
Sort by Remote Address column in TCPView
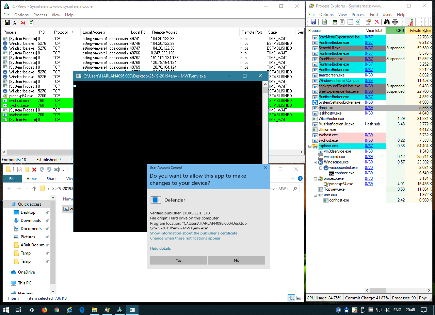pyautogui.click(x=195, y=32)
